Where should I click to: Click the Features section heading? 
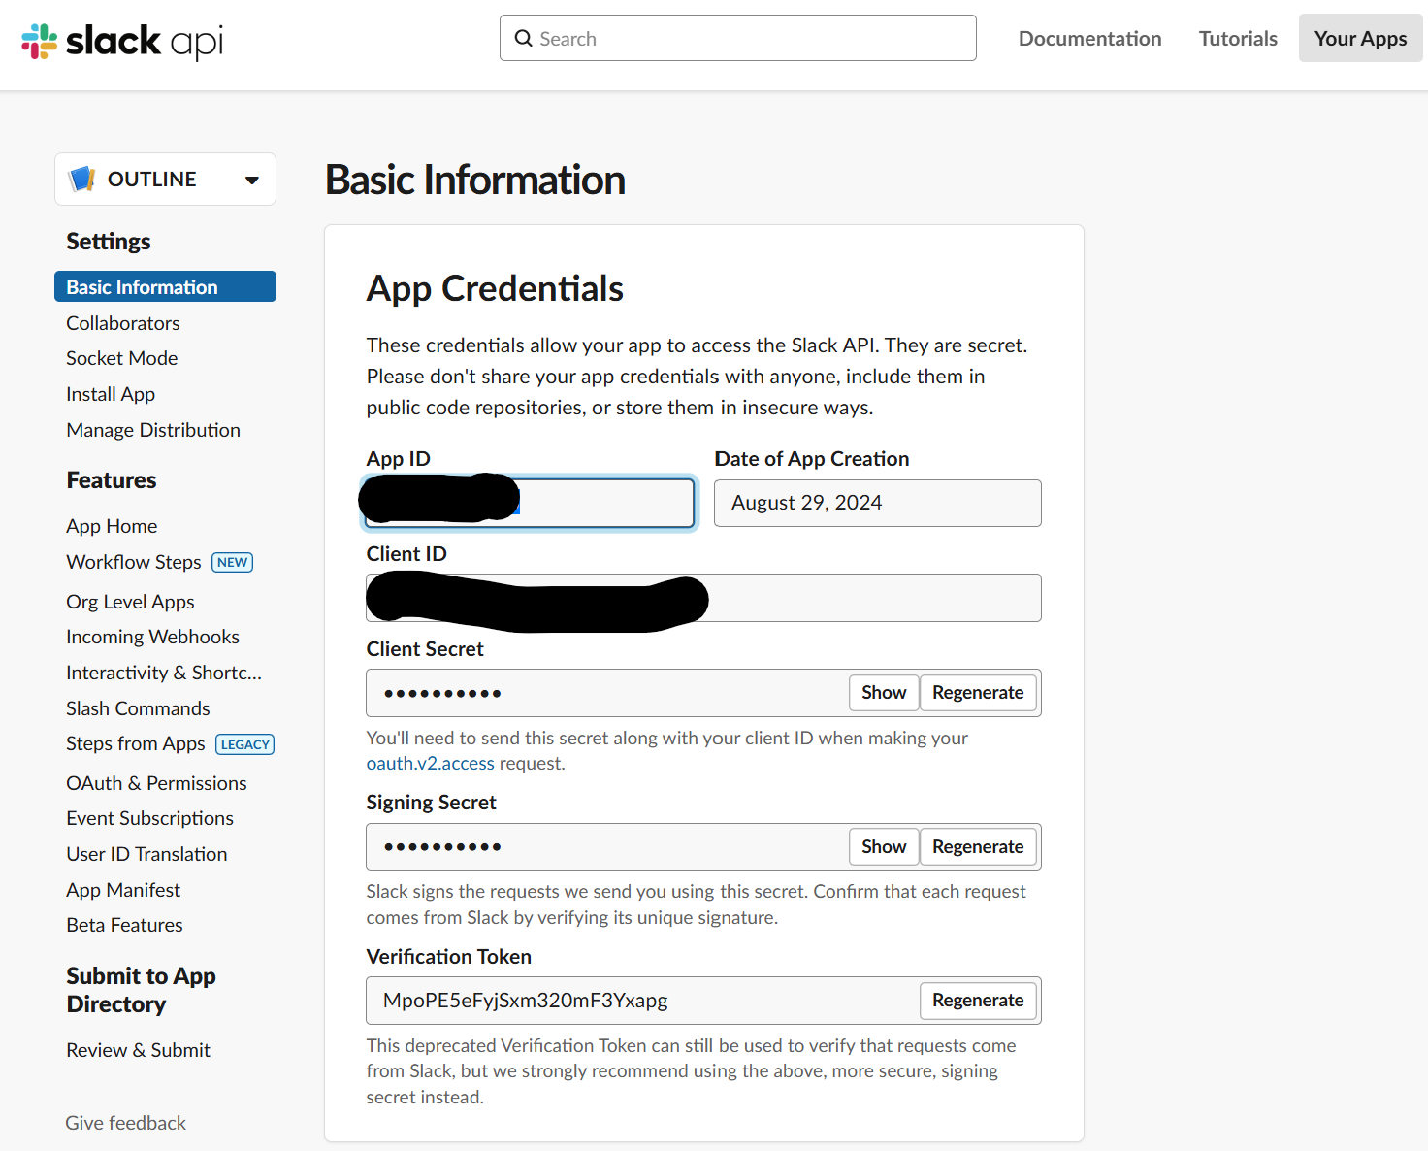(112, 480)
